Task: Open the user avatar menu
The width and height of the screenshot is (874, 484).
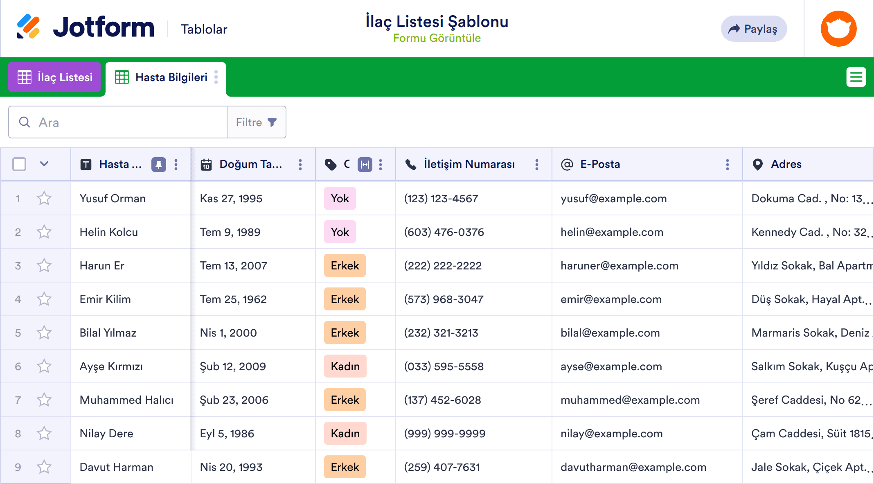Action: 838,29
